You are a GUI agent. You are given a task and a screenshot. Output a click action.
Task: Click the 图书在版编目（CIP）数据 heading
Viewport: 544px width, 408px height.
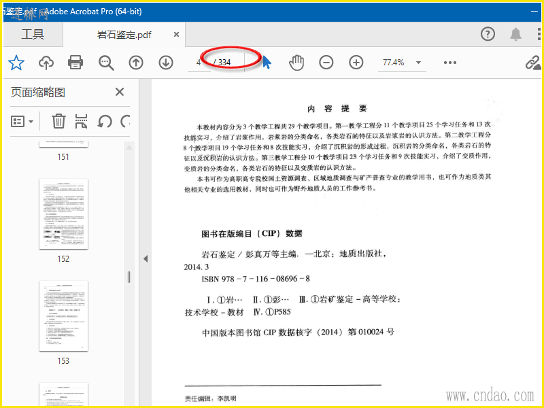point(252,233)
